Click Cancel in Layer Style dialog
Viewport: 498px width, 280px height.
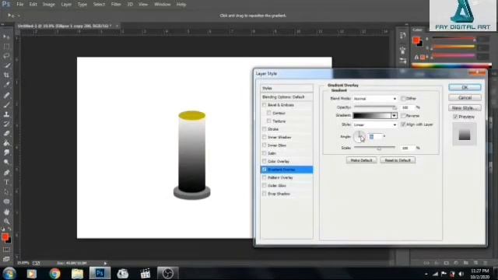pyautogui.click(x=465, y=98)
